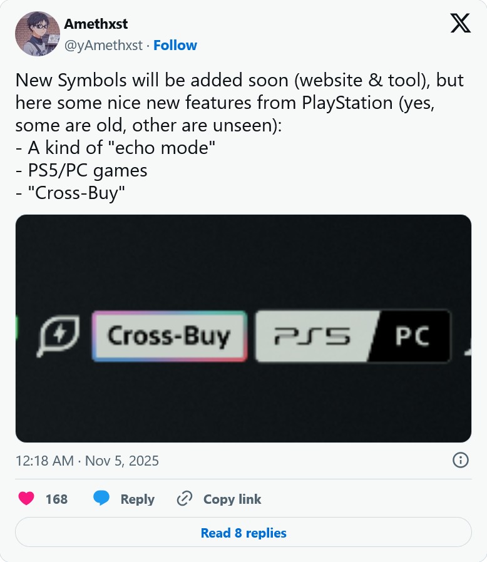Click the Copy link text
Viewport: 487px width, 562px height.
click(232, 499)
